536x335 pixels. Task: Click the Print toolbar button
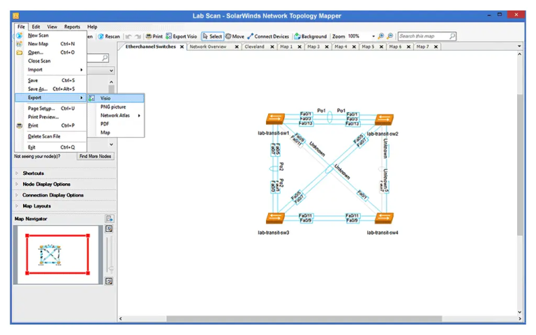click(154, 36)
